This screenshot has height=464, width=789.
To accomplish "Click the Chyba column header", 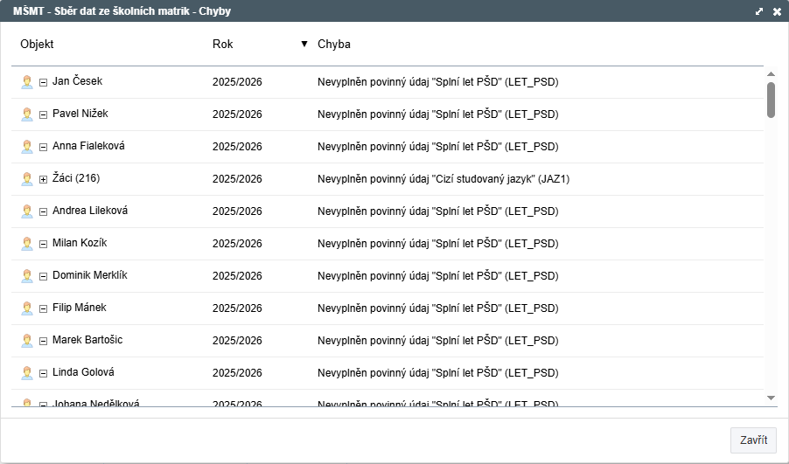I will pyautogui.click(x=334, y=44).
